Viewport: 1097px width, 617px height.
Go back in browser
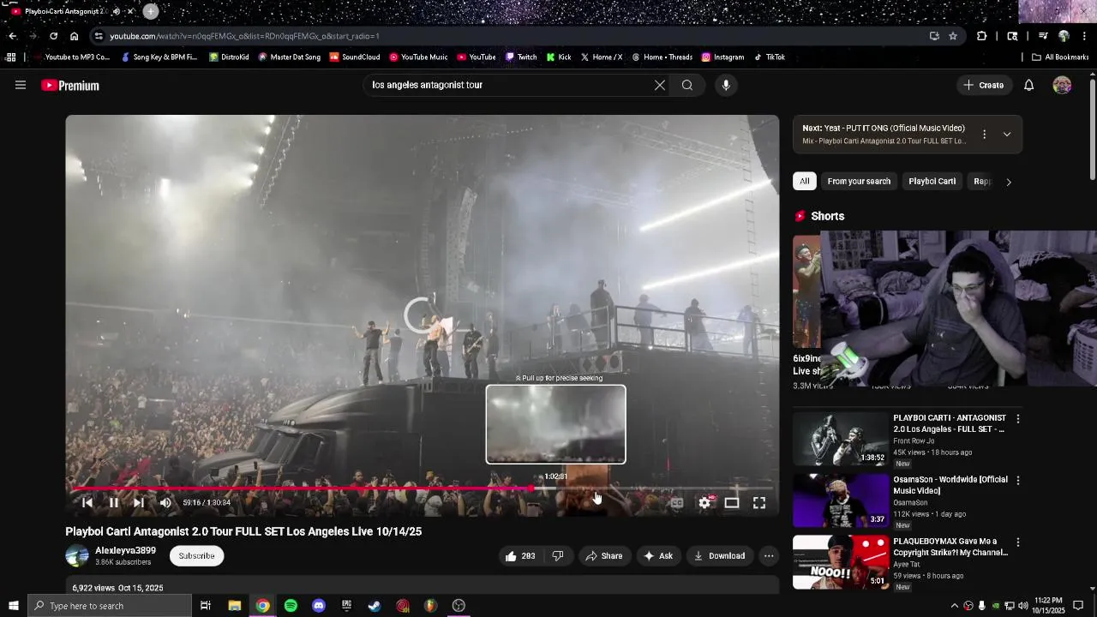(12, 36)
